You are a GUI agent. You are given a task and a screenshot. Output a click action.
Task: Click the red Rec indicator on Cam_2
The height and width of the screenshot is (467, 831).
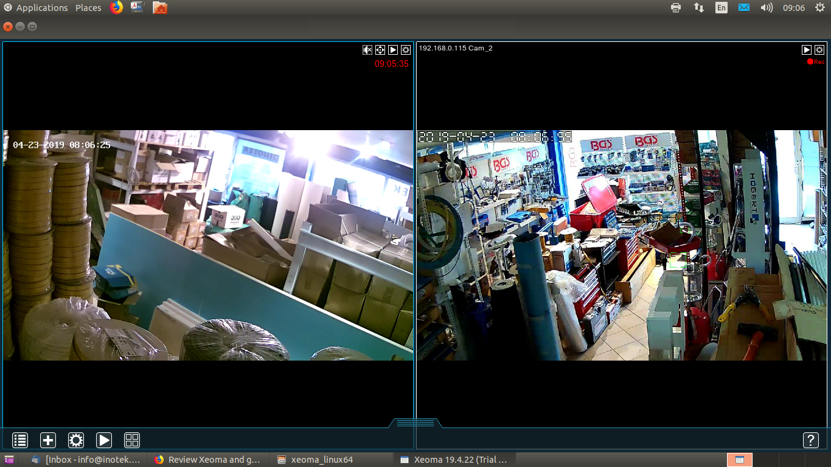pyautogui.click(x=816, y=62)
